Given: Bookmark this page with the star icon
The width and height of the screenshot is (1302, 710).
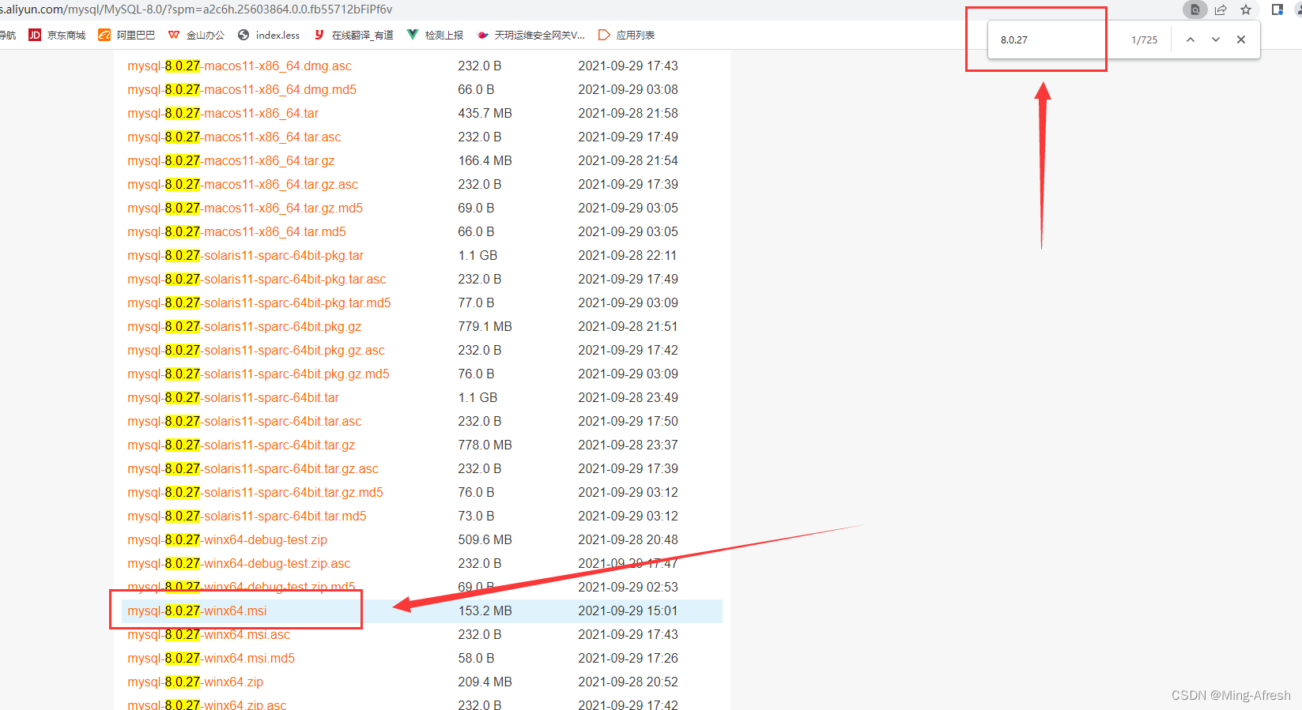Looking at the screenshot, I should pyautogui.click(x=1246, y=9).
